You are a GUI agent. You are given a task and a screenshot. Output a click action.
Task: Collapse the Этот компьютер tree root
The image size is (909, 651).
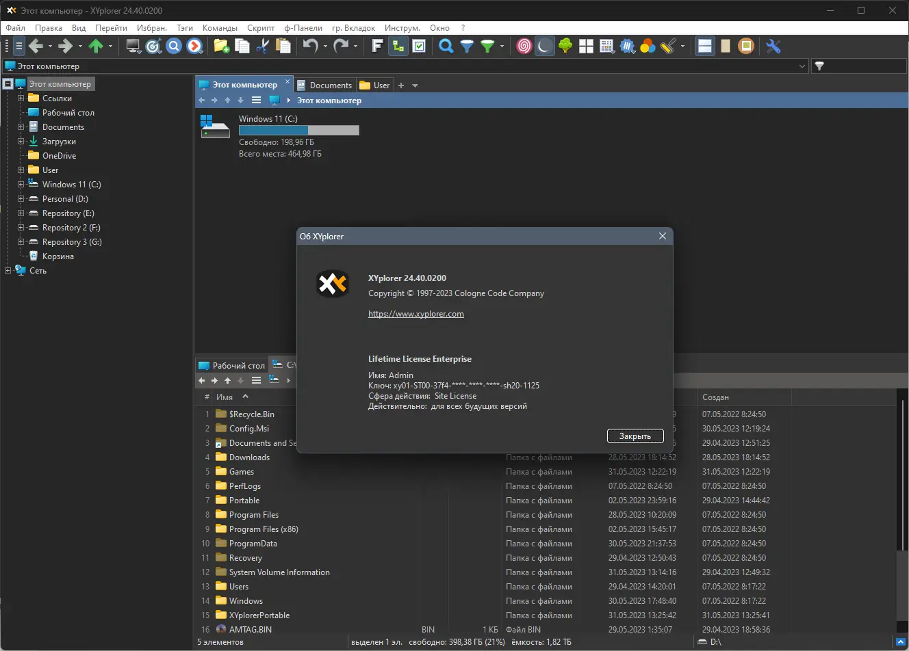pos(7,83)
